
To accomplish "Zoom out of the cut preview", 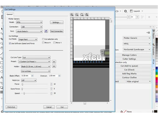I will tap(77, 14).
